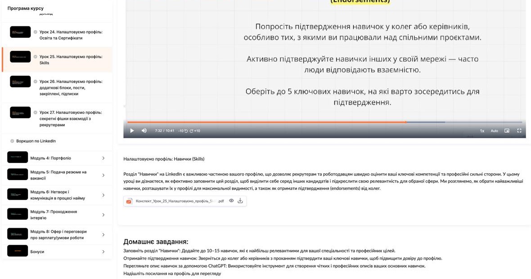This screenshot has width=531, height=279.
Task: Open Модуль 6: Нетворк і комунікація title
Action: 58,195
